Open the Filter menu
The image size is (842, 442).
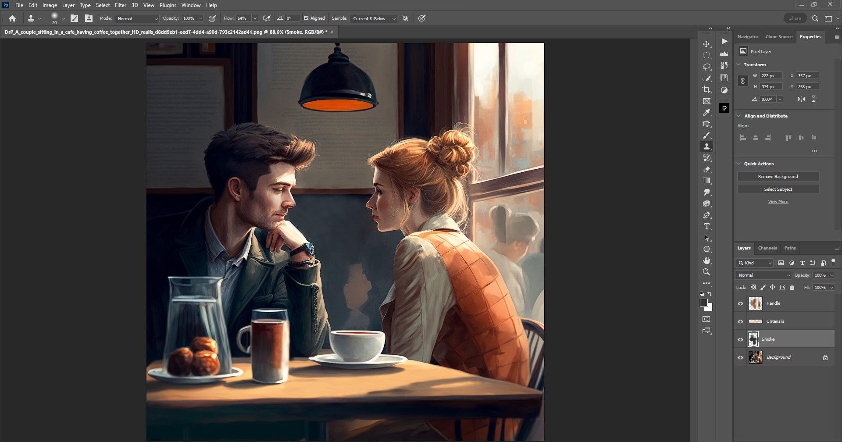pyautogui.click(x=120, y=5)
